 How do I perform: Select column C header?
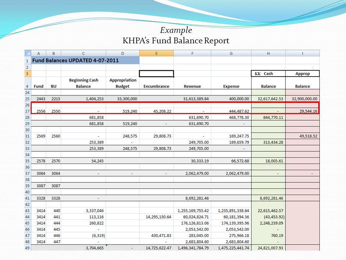[x=83, y=53]
